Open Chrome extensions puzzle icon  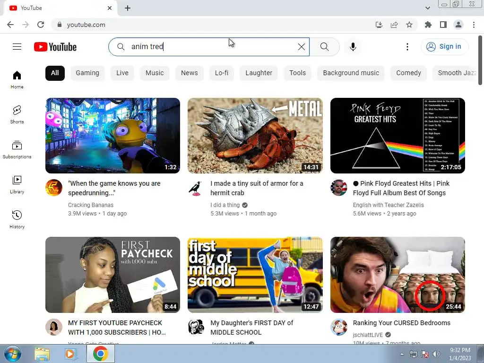(x=428, y=25)
